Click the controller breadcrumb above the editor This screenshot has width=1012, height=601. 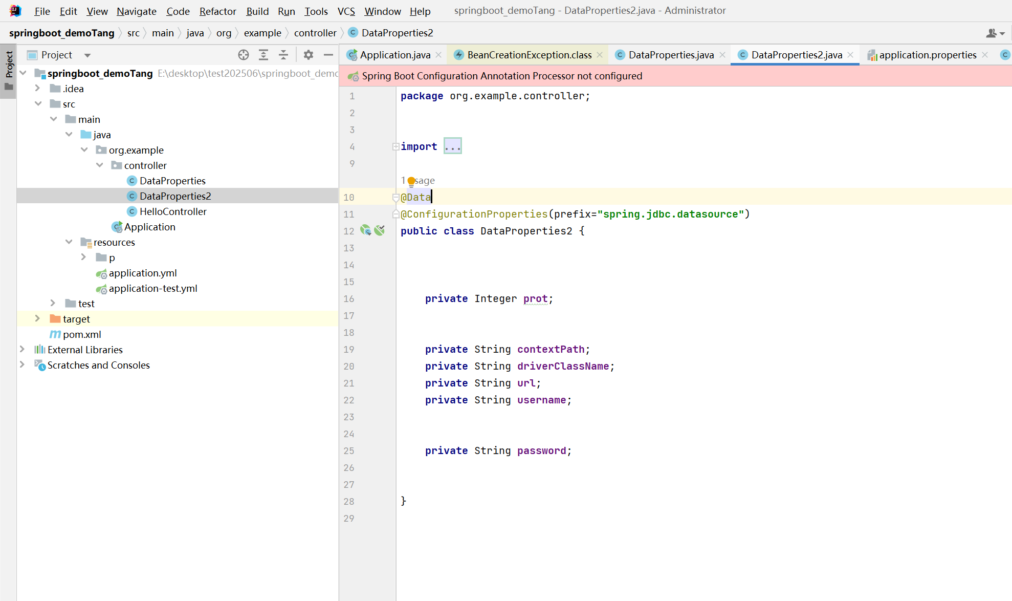click(x=315, y=32)
